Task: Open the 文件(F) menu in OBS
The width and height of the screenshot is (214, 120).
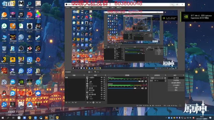Action: pos(68,7)
